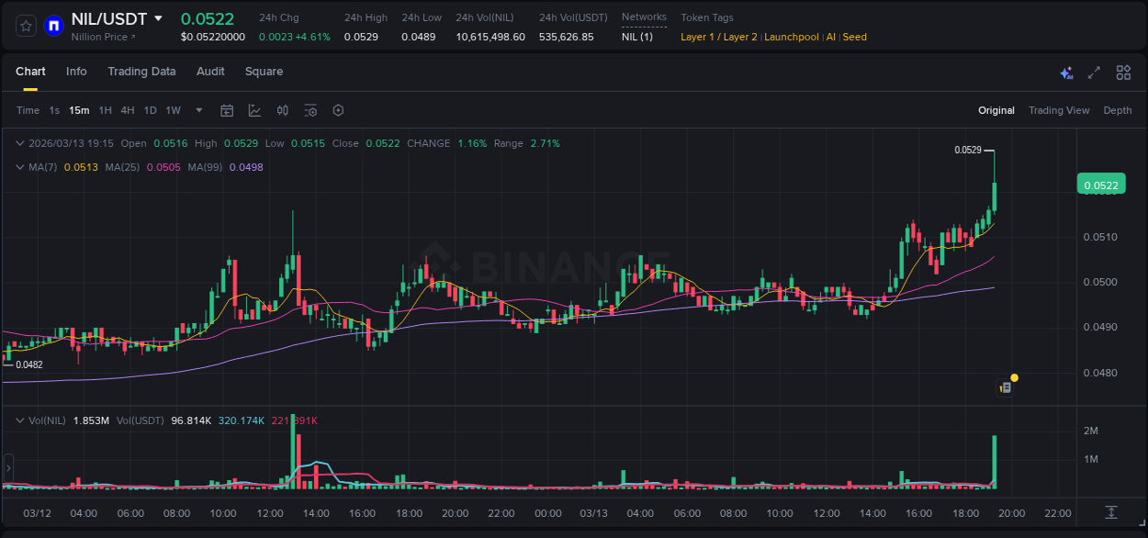Launch the AI assistant sparkle icon
Image resolution: width=1148 pixels, height=538 pixels.
tap(1065, 72)
